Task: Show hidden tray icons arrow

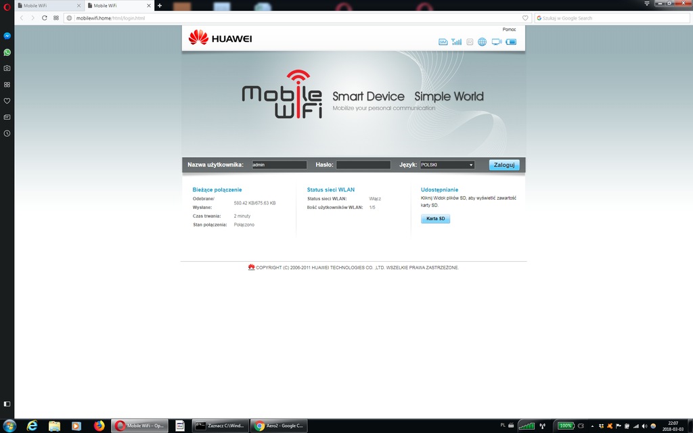Action: [x=592, y=426]
